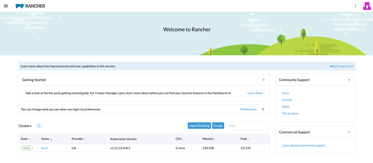The image size is (373, 163).
Task: Click the Kubernetes Version column header
Action: tap(123, 139)
